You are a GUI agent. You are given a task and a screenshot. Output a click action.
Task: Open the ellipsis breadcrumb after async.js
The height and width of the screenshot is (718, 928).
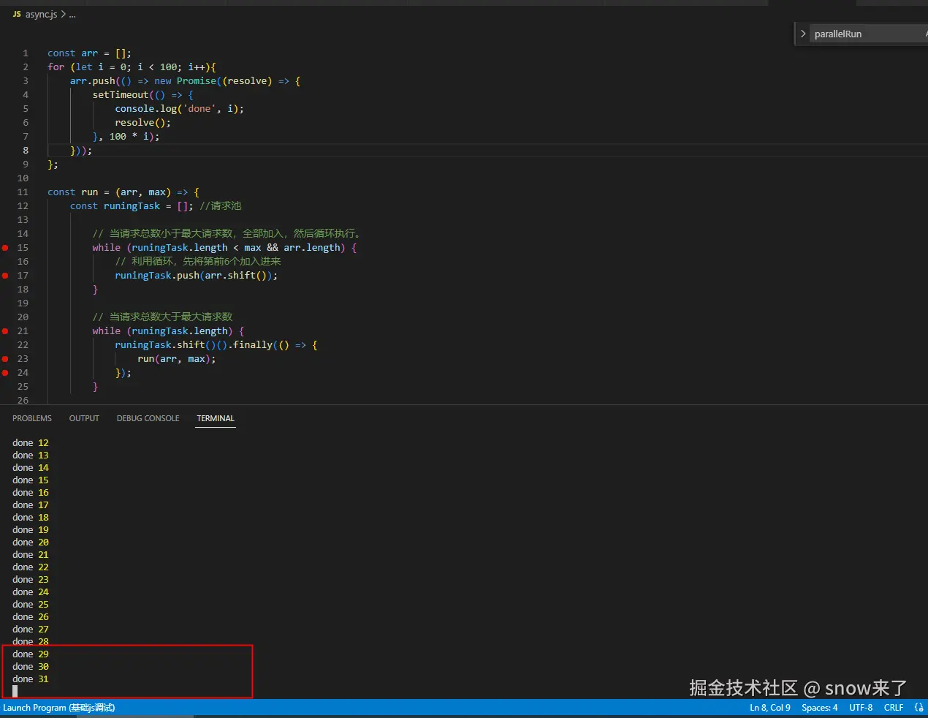tap(72, 14)
